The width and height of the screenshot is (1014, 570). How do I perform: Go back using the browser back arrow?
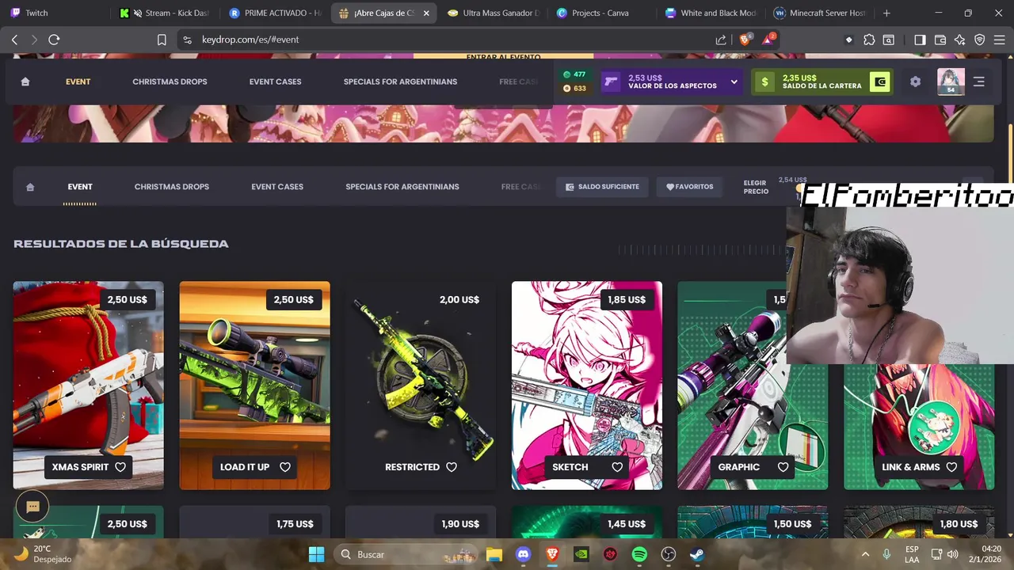pyautogui.click(x=14, y=40)
